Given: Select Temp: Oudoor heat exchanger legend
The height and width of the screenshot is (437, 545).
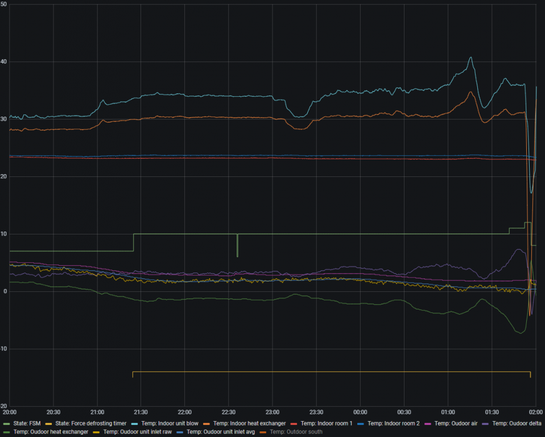Looking at the screenshot, I should 51,432.
